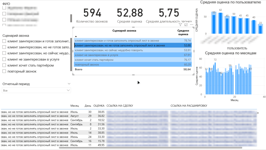The height and width of the screenshot is (150, 266).
Task: Sort table by День column header
Action: (88, 106)
